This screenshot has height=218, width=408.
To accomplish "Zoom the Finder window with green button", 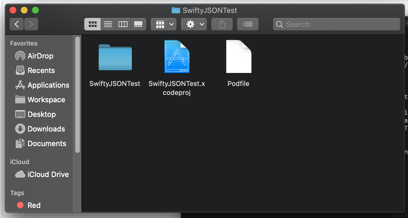I will 35,10.
